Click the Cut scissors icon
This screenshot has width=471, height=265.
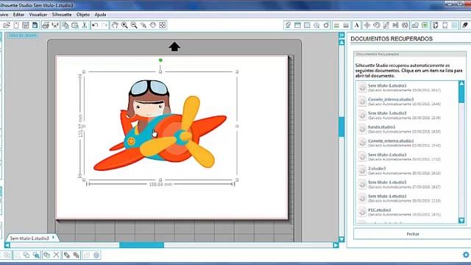coord(85,25)
